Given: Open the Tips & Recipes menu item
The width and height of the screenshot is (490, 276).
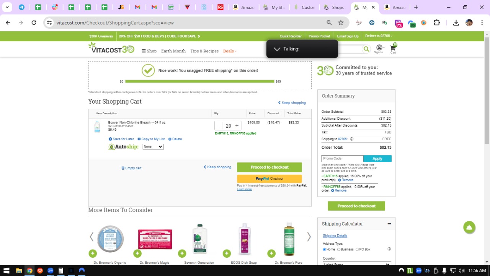Looking at the screenshot, I should [204, 51].
